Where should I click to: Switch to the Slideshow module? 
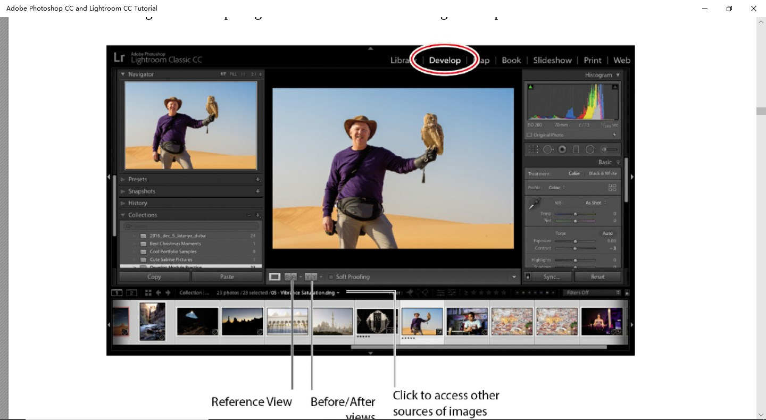click(552, 60)
